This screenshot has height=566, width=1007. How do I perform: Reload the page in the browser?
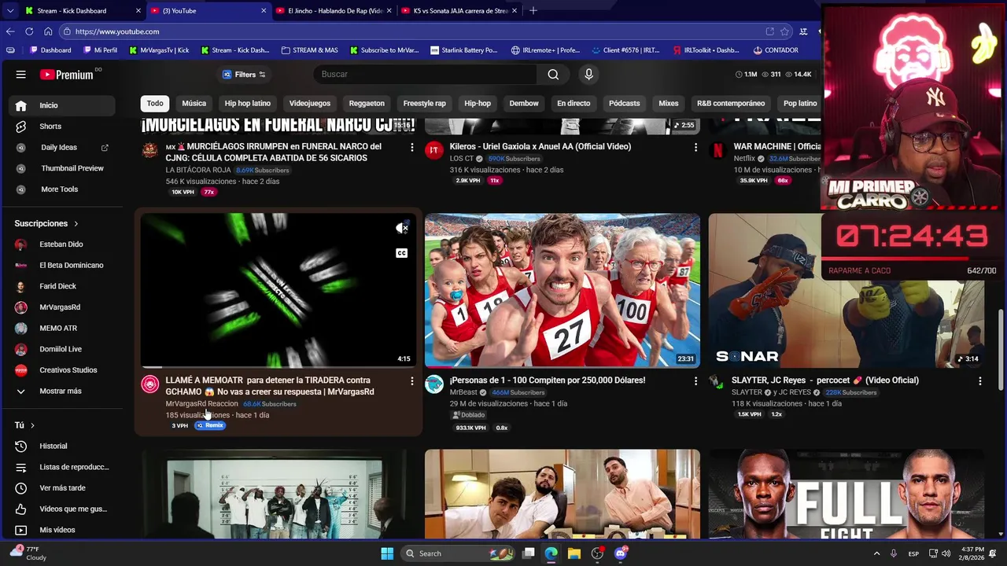pyautogui.click(x=29, y=31)
